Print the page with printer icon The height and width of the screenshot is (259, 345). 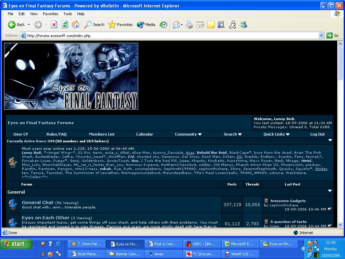(x=189, y=25)
